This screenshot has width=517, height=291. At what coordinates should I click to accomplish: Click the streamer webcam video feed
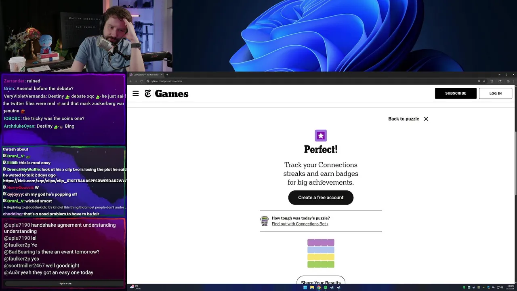coord(86,36)
